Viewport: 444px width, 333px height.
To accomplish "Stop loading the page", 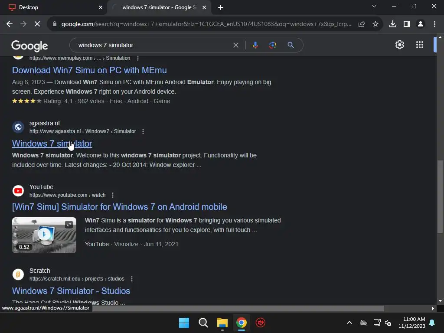I will [x=37, y=24].
